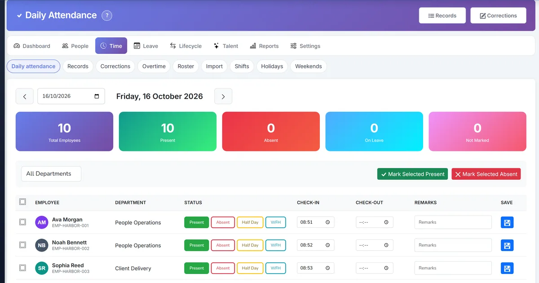Select the Shifts sub-tab
This screenshot has height=283, width=539.
[242, 66]
